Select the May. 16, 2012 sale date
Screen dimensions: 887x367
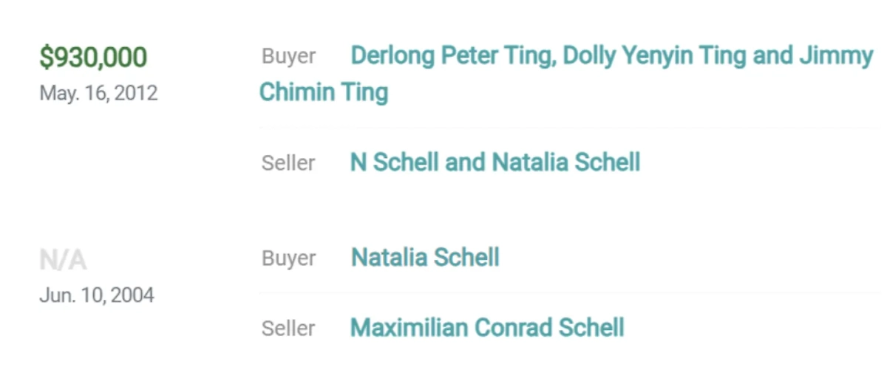tap(98, 94)
